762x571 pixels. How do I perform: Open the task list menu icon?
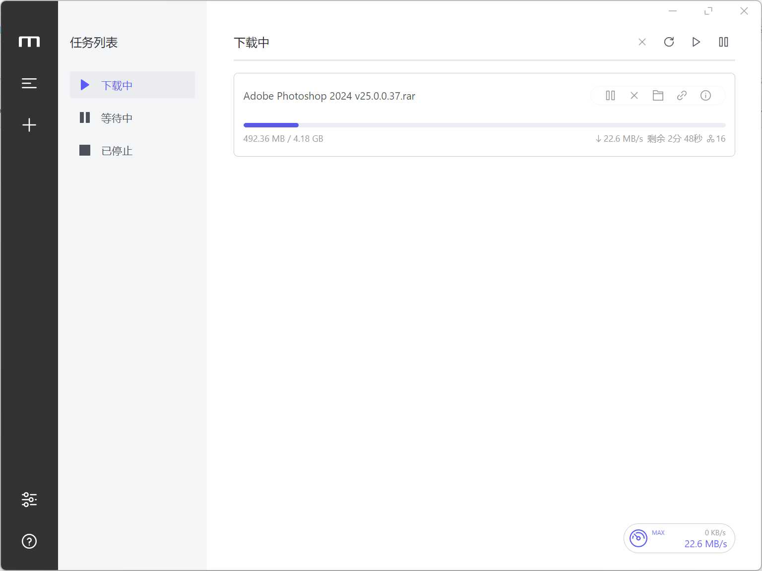pyautogui.click(x=29, y=83)
